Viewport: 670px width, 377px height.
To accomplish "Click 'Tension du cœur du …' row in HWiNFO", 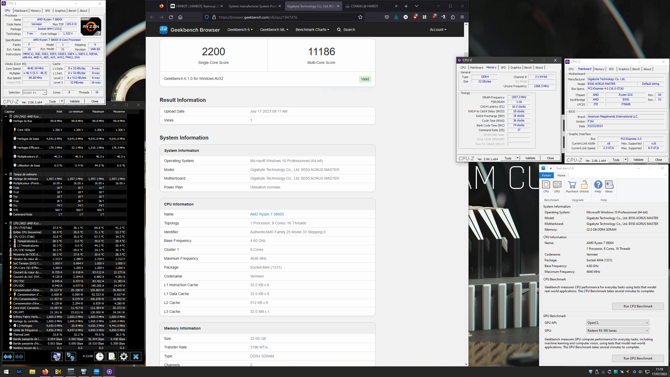I will point(64,259).
